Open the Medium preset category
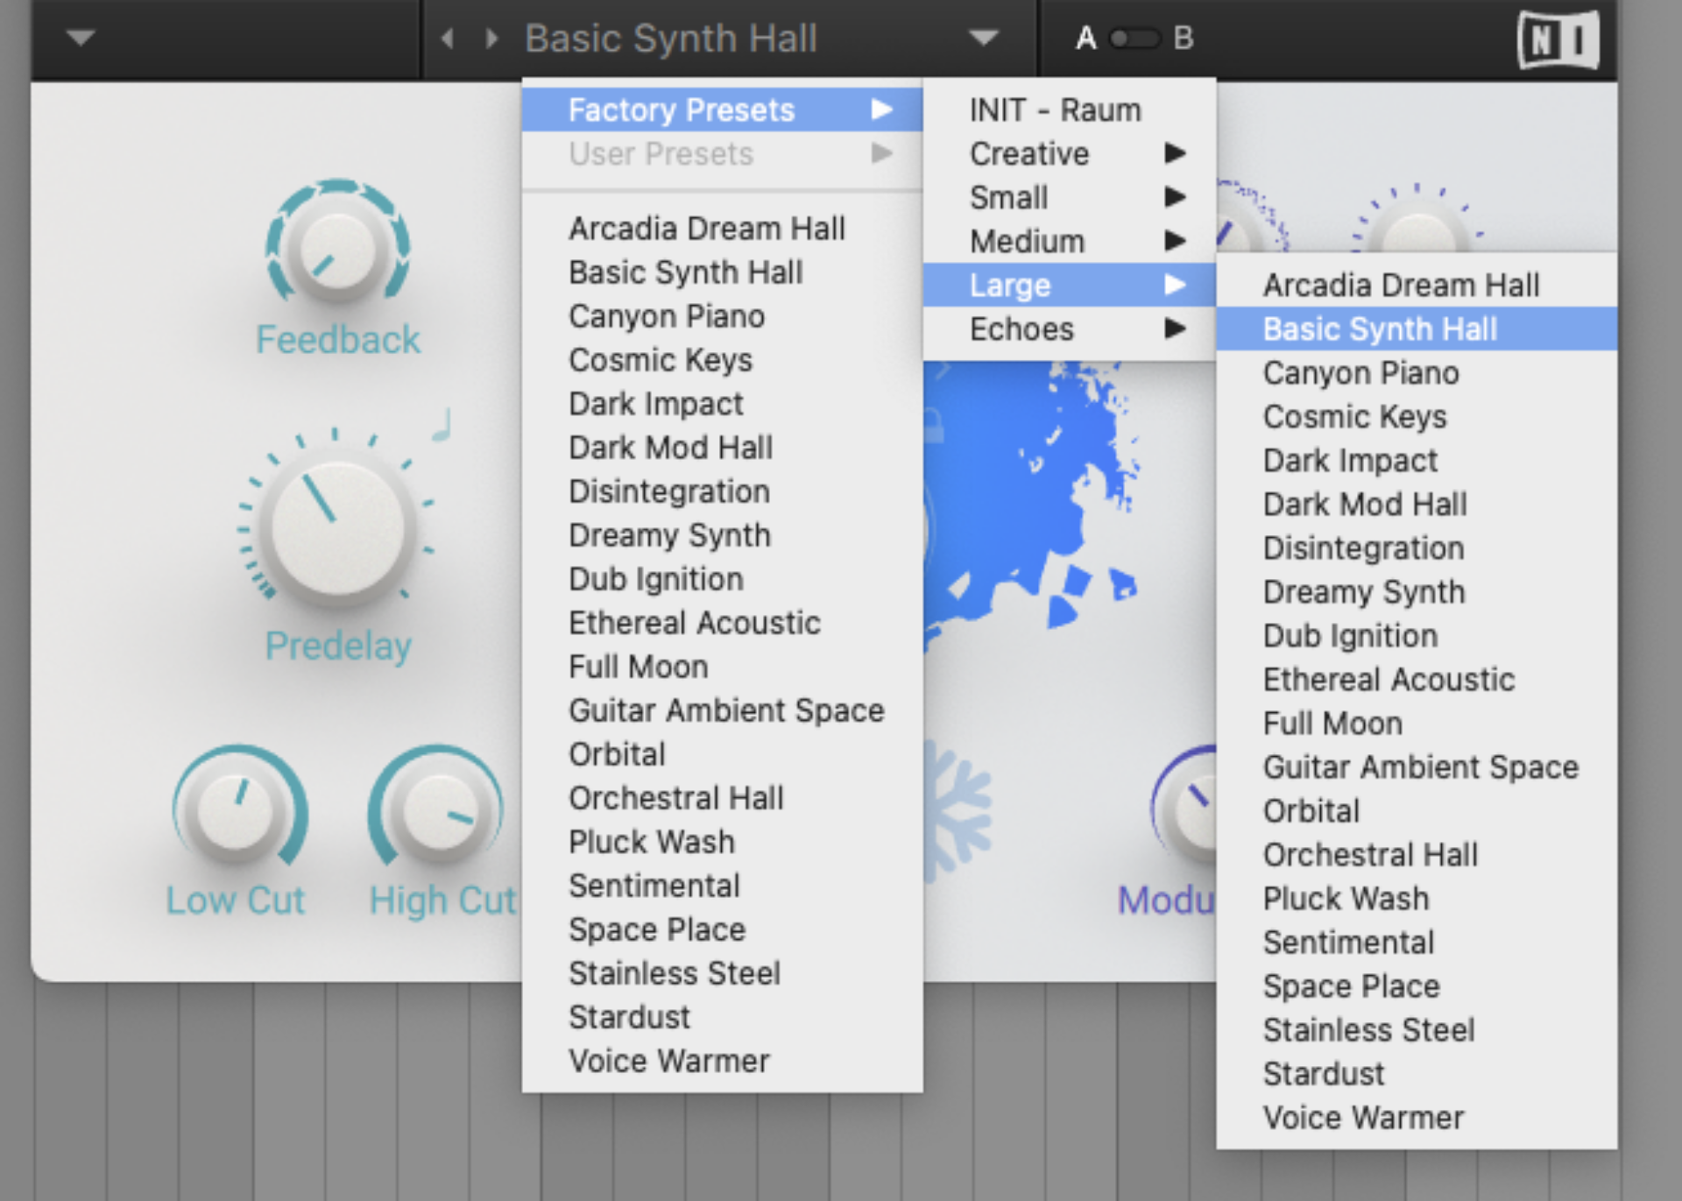Image resolution: width=1682 pixels, height=1201 pixels. coord(1026,241)
